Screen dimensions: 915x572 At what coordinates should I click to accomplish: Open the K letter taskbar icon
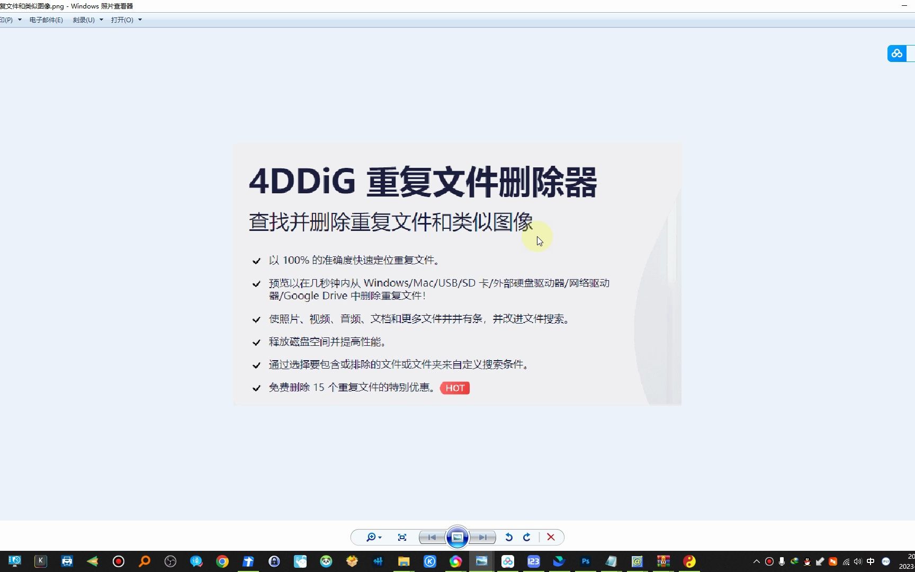coord(41,561)
